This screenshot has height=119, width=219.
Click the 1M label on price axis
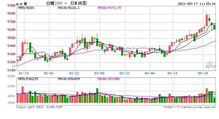click(13, 66)
